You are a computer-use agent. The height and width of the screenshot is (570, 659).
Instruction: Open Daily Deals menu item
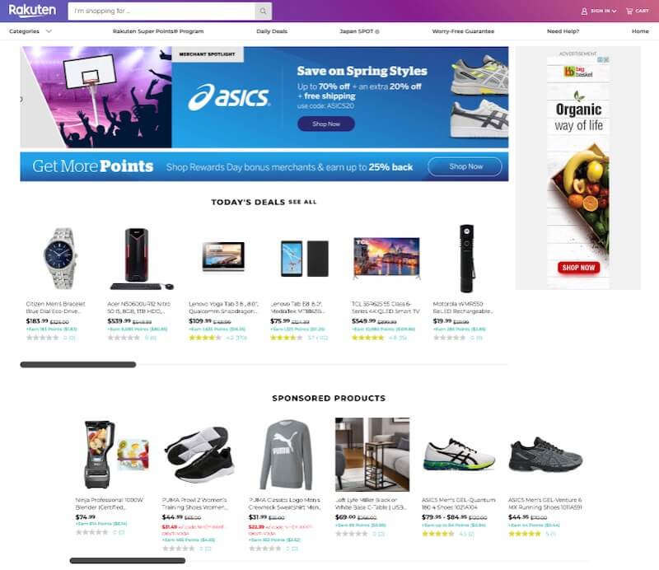272,31
